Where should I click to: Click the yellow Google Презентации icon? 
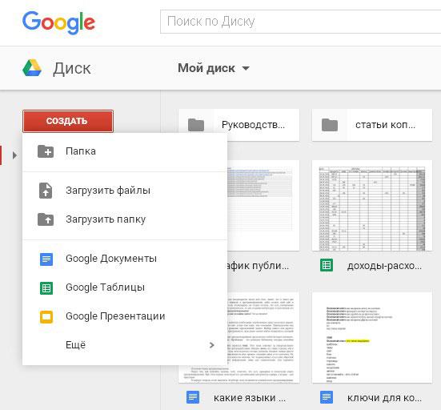pyautogui.click(x=46, y=317)
